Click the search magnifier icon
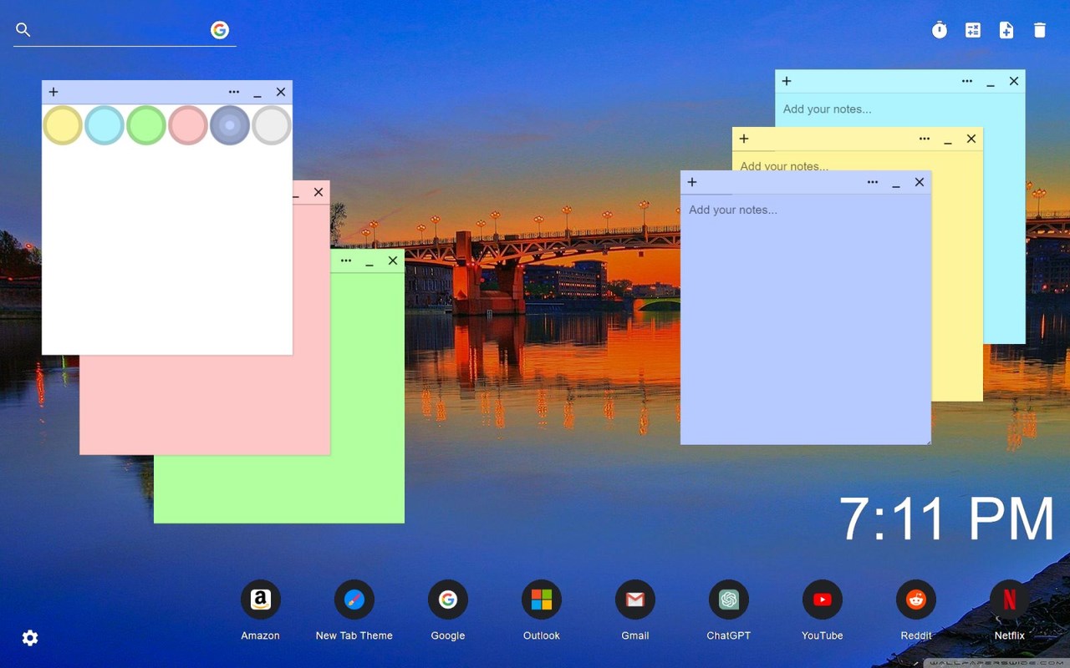This screenshot has width=1070, height=668. 23,30
